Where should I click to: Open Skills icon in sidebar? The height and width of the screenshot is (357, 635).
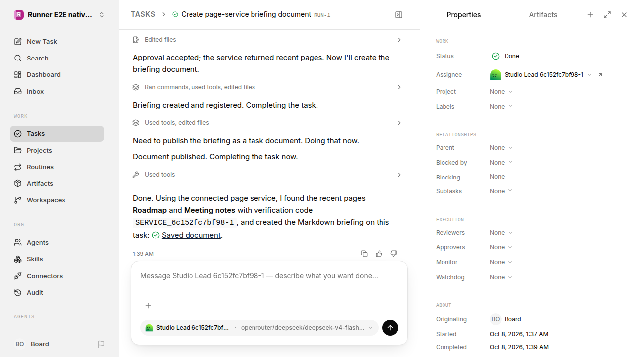point(18,259)
